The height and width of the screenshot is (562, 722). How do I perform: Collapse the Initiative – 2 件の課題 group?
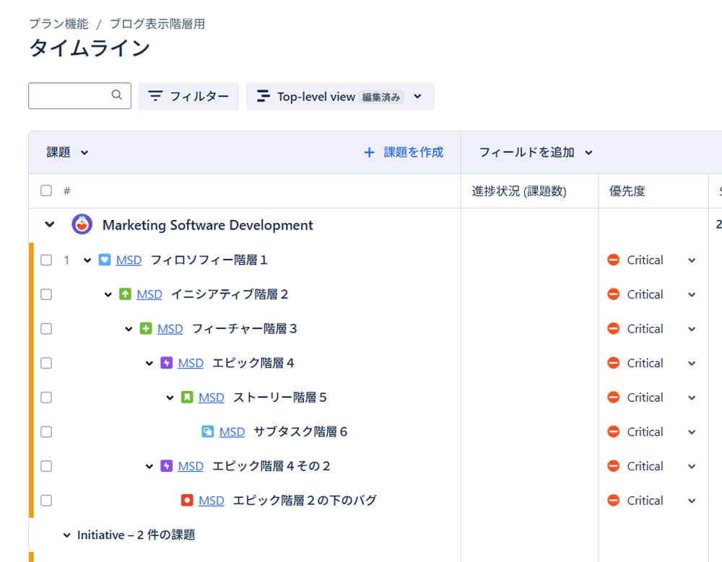click(x=66, y=535)
